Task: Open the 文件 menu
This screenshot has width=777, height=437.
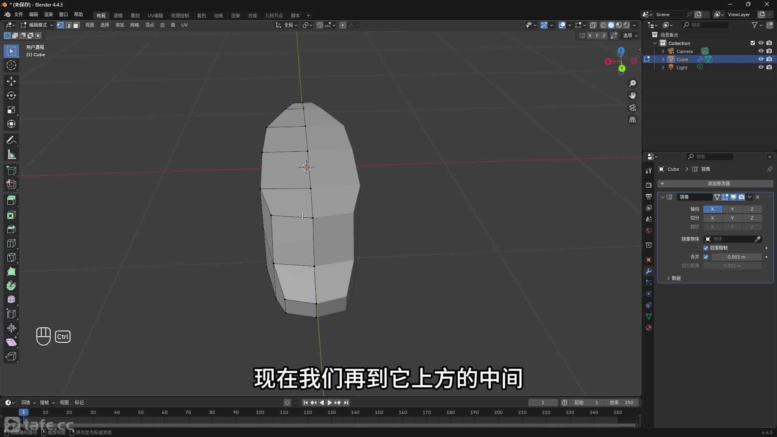Action: tap(19, 15)
